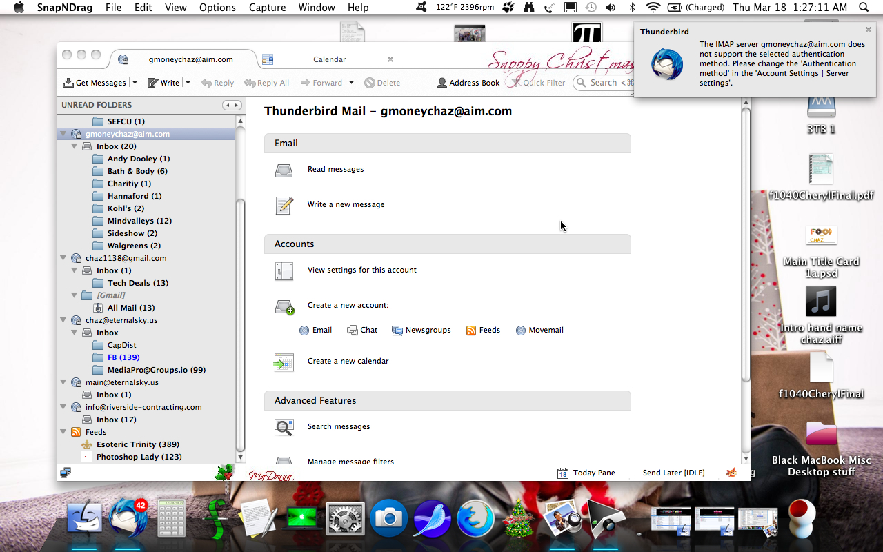883x552 pixels.
Task: Open the Get Messages dropdown arrow
Action: (135, 83)
